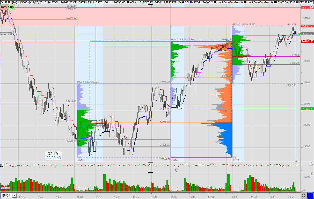Click the refresh circular arrow icon
The width and height of the screenshot is (314, 199).
(304, 195)
